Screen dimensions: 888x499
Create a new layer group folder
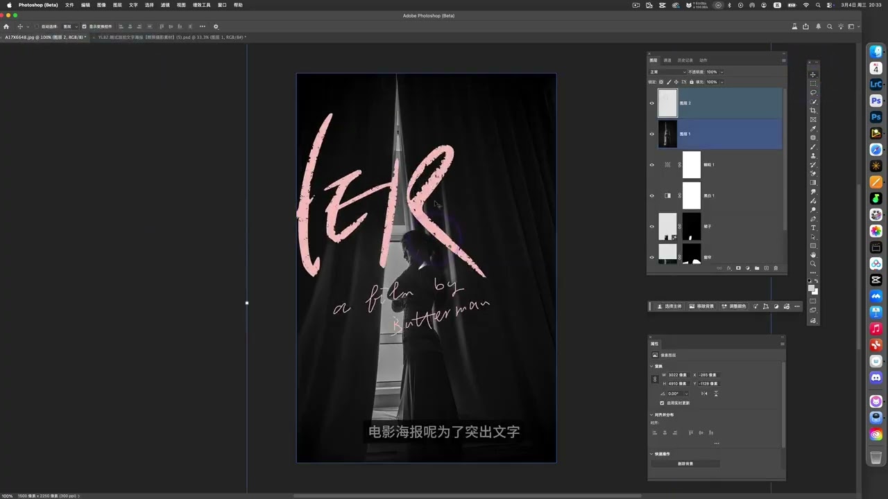pyautogui.click(x=757, y=268)
